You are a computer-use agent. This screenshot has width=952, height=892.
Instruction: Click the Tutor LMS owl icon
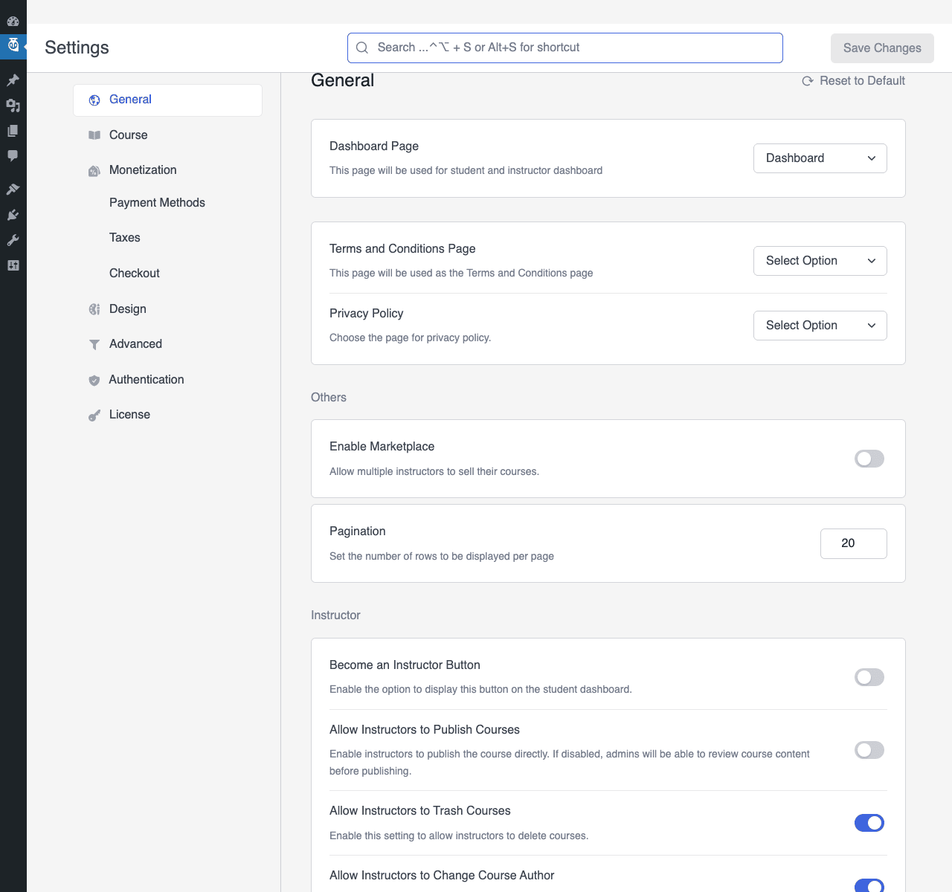[13, 46]
